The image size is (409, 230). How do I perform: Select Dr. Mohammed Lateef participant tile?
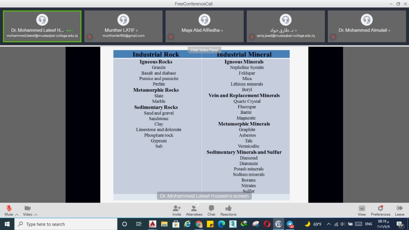pyautogui.click(x=42, y=26)
